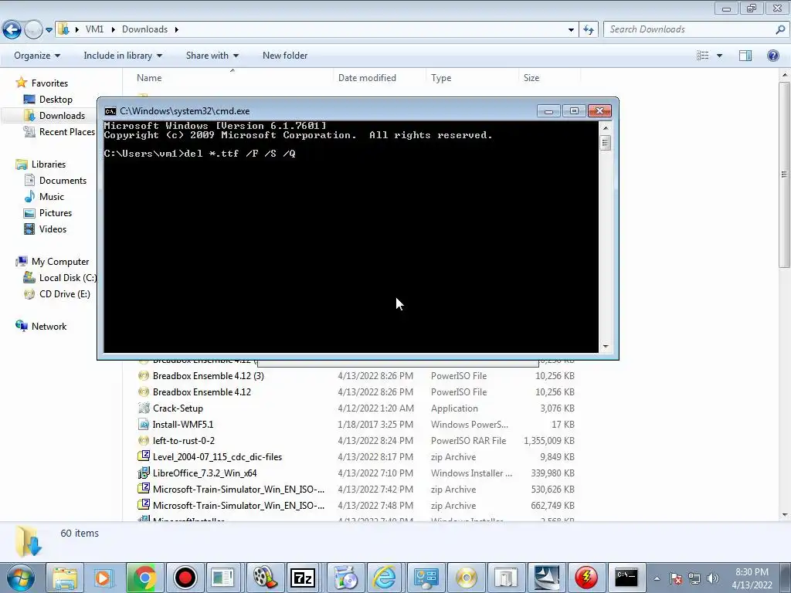Open the Share with menu
This screenshot has height=593, width=791.
212,56
